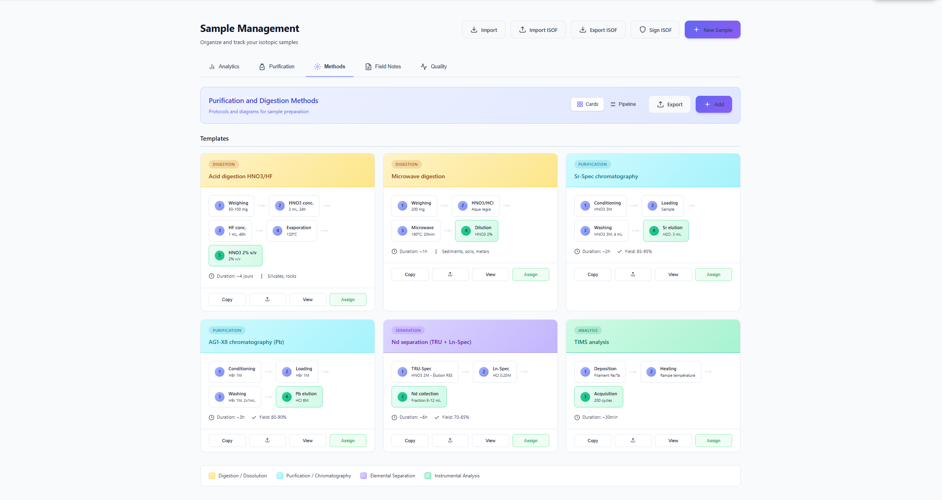Click the Digestion / Dissolution legend swatch
The width and height of the screenshot is (942, 500).
pos(212,476)
